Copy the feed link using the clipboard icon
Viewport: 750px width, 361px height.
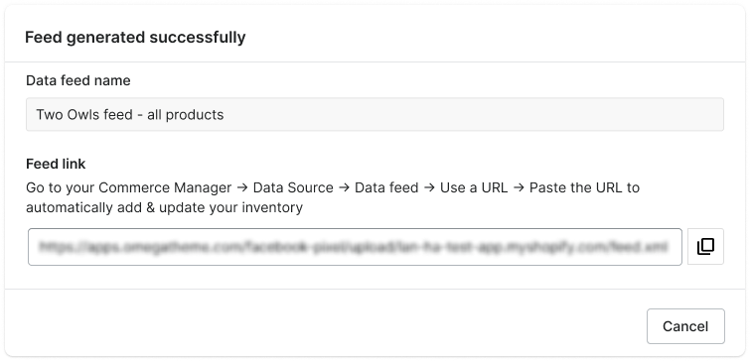(x=705, y=246)
